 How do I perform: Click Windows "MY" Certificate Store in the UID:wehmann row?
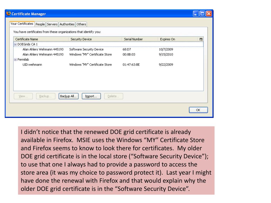point(91,64)
